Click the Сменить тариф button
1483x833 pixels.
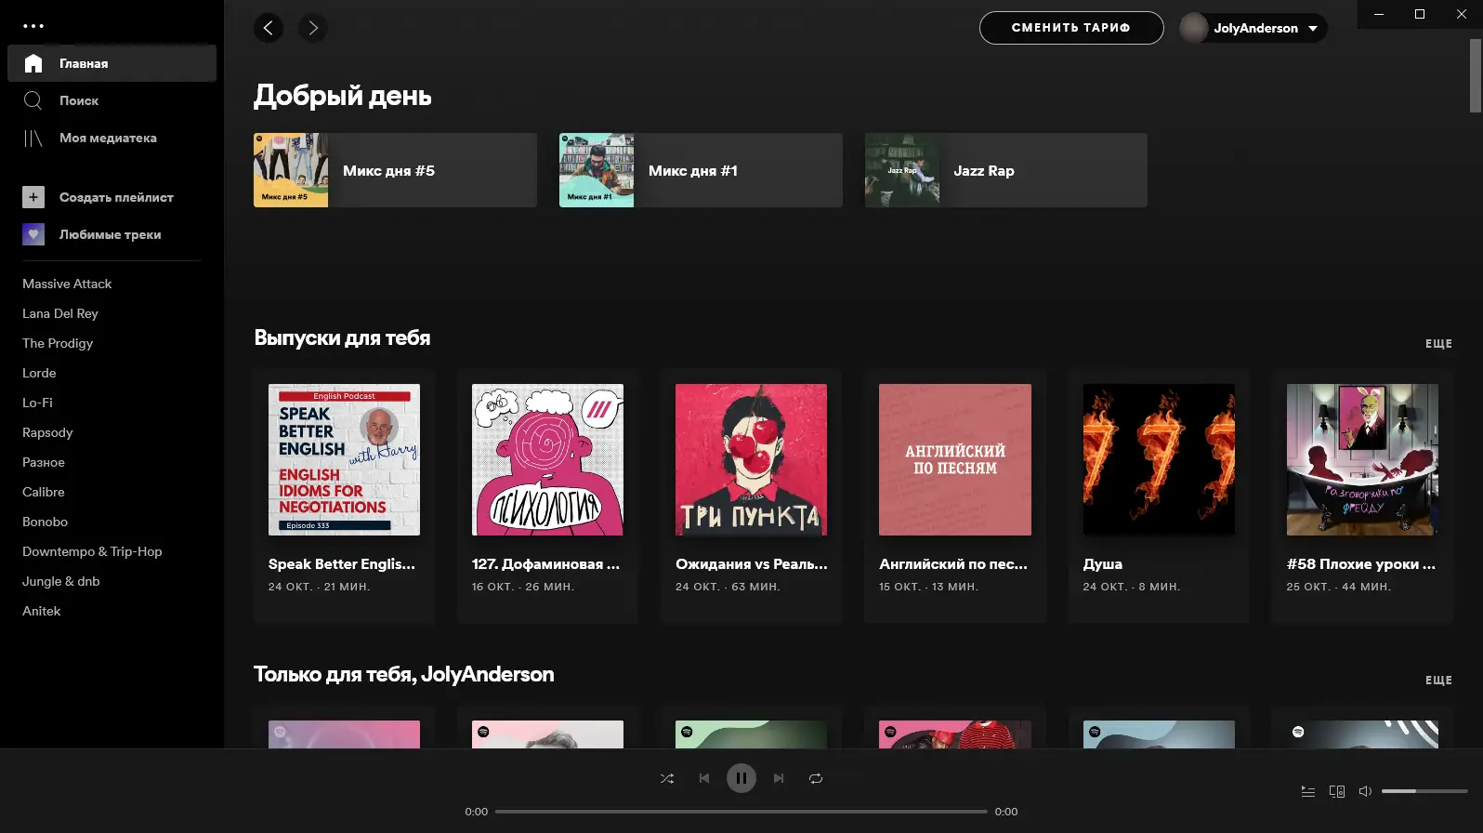(1071, 28)
